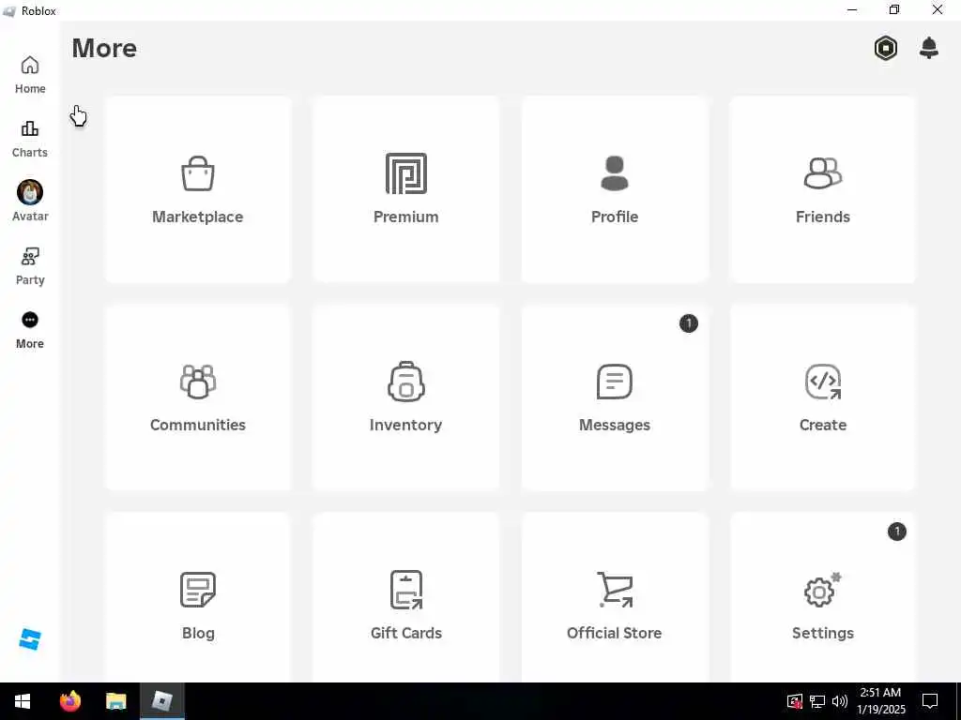Open the Premium tile
The width and height of the screenshot is (961, 720).
pos(405,189)
